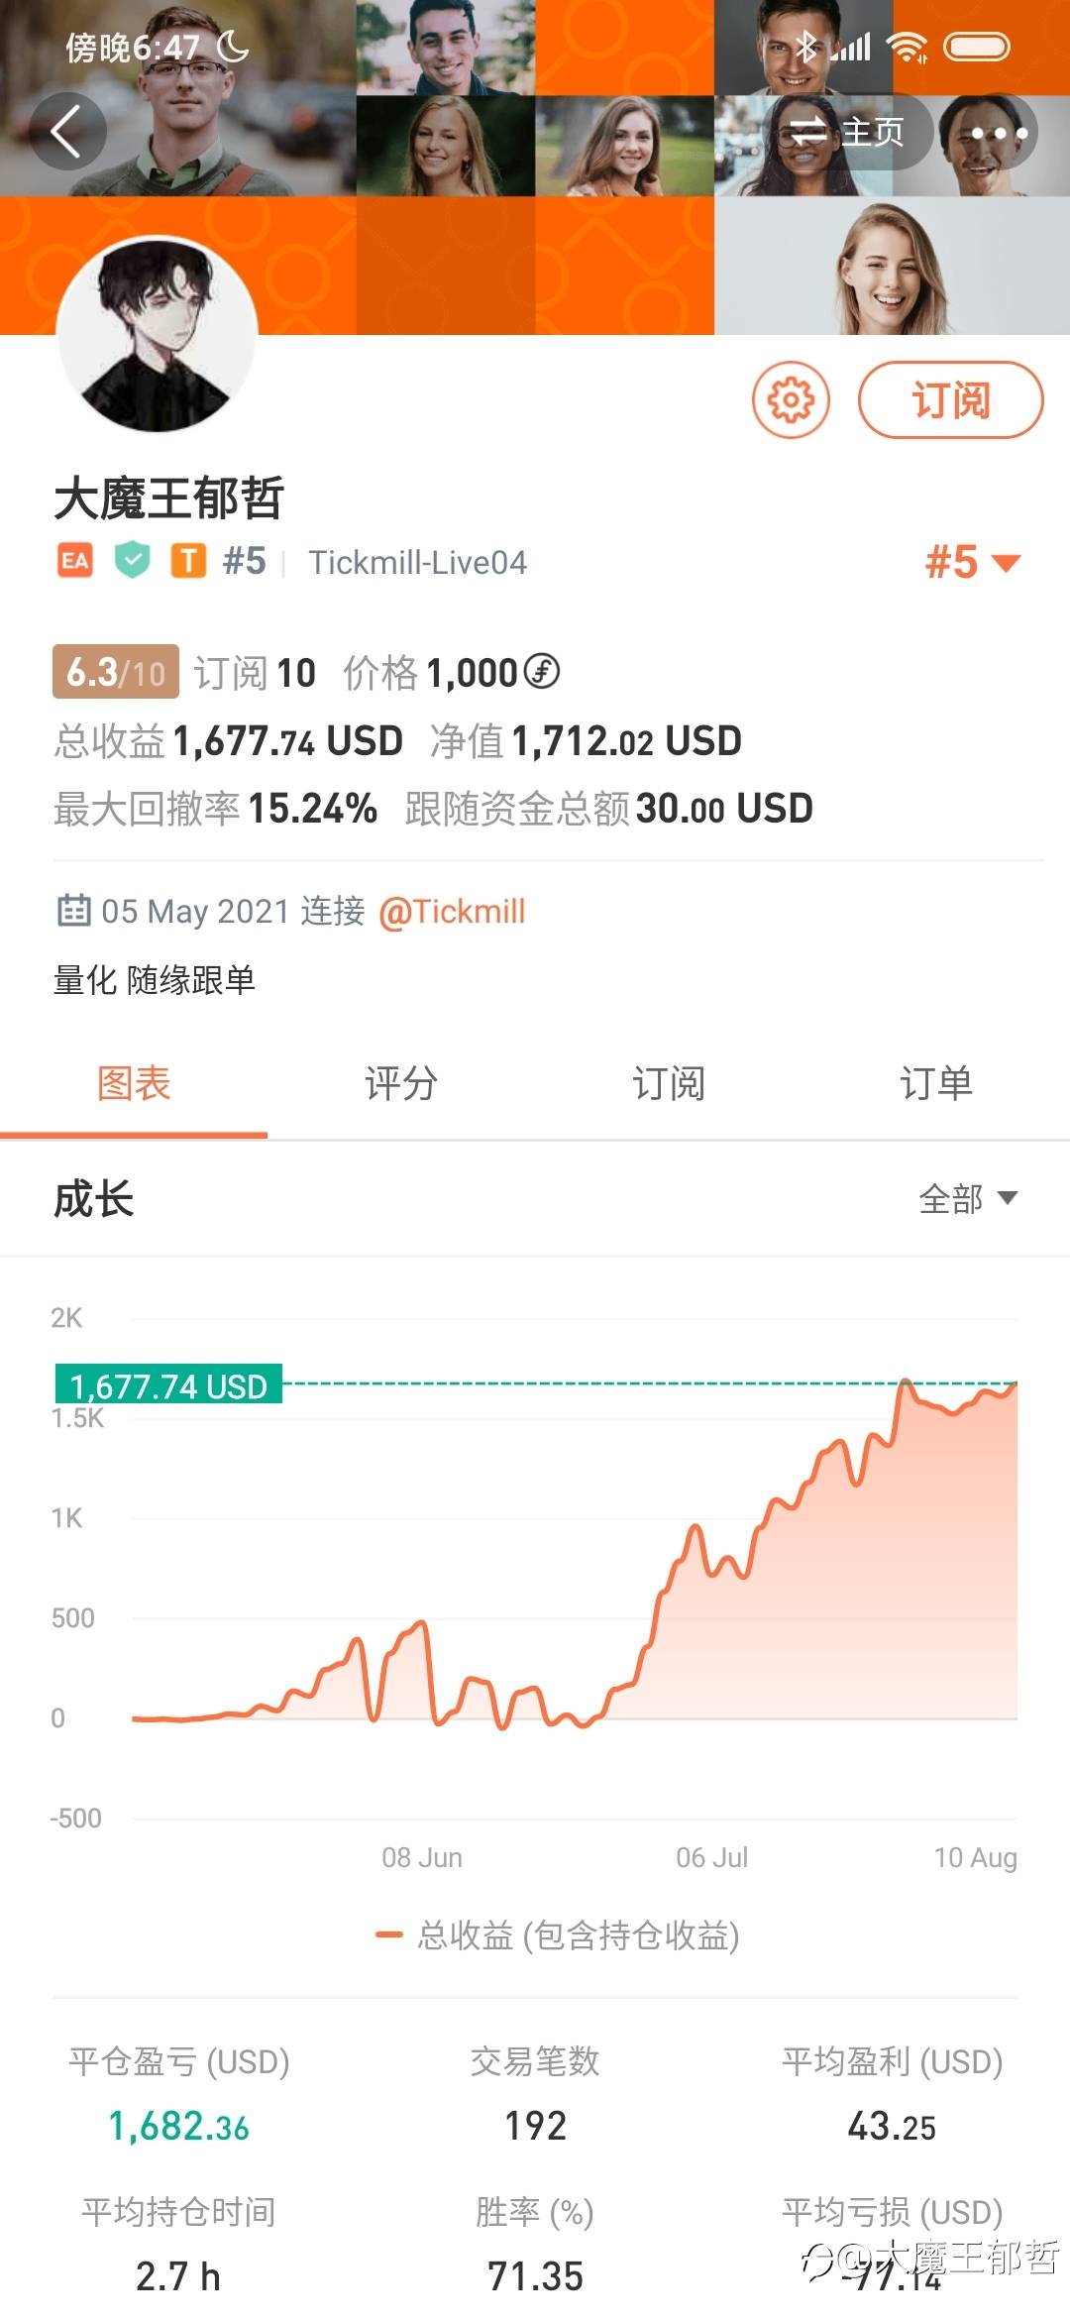The height and width of the screenshot is (2319, 1070).
Task: Tap the 1,677.74 USD chart value label
Action: coord(169,1384)
